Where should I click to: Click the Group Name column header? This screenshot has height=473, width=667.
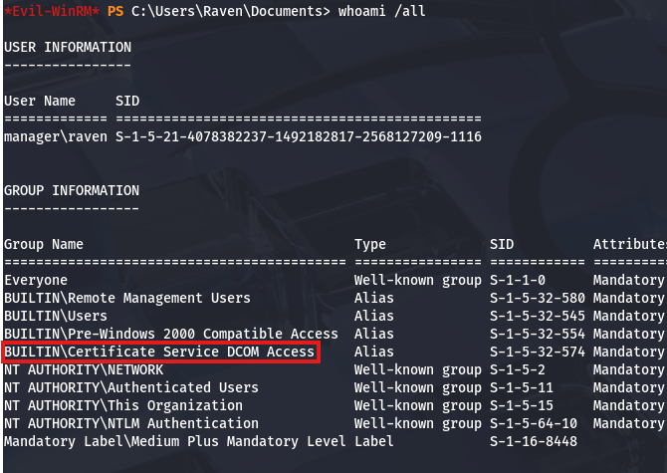[x=43, y=244]
